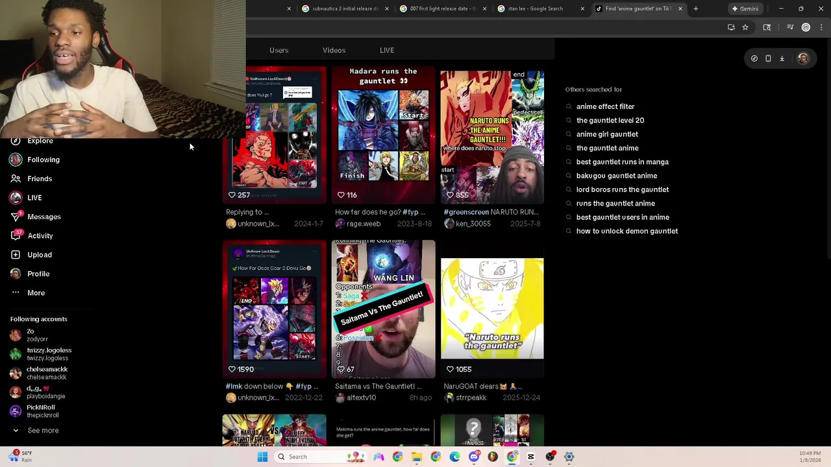The image size is (831, 467).
Task: Click suggestion best gauntlet users in anime
Action: tap(623, 217)
